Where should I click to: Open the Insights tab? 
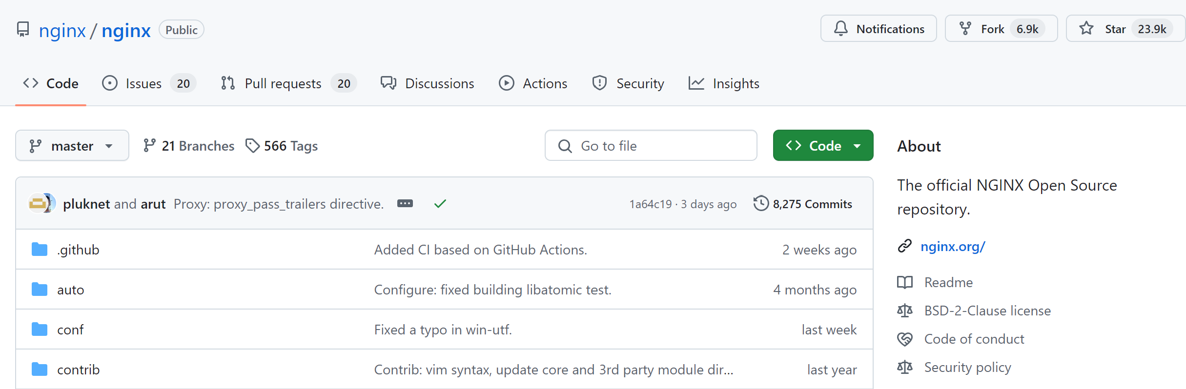point(736,83)
